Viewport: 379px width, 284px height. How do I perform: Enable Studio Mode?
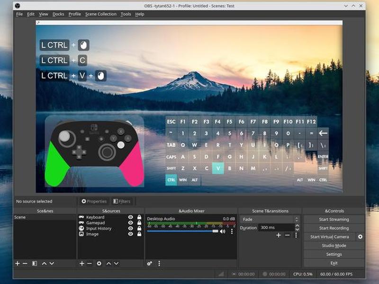point(334,246)
